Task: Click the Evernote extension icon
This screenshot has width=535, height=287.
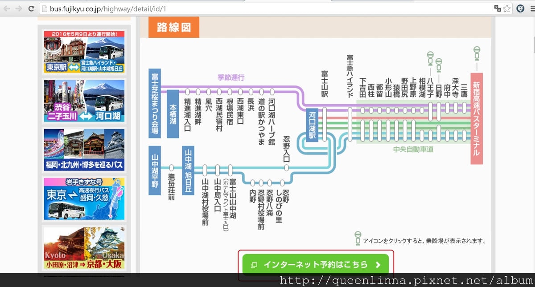Action: (520, 8)
